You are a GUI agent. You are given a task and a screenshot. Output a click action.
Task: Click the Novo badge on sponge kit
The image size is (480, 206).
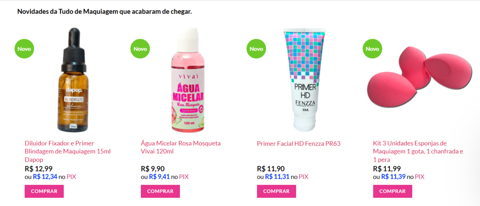pos(372,49)
